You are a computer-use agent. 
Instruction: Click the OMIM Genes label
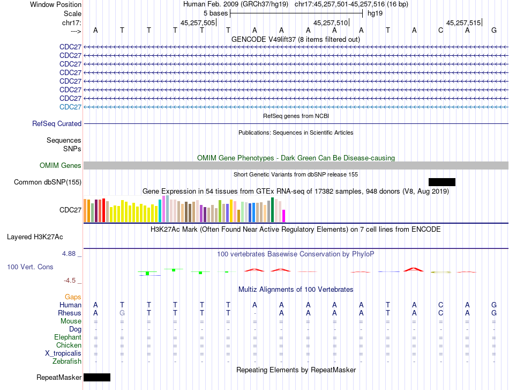pos(61,165)
